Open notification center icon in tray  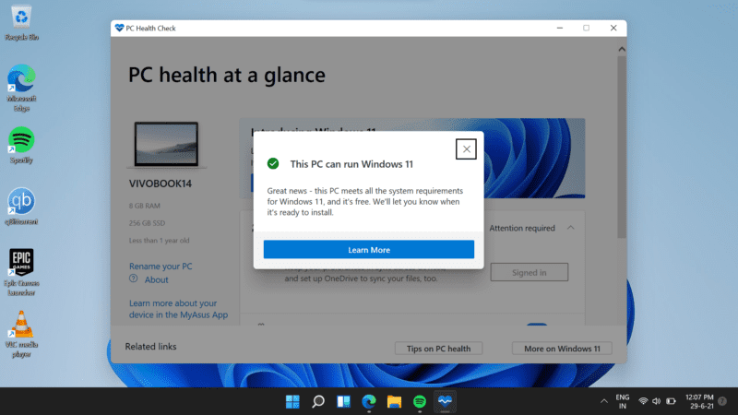pyautogui.click(x=722, y=401)
